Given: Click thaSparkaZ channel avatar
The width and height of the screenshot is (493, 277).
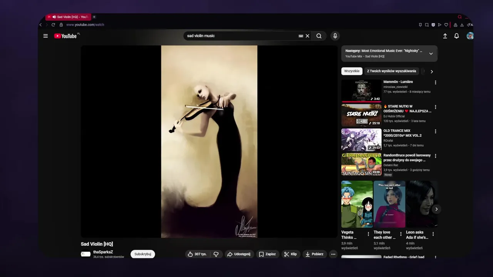Looking at the screenshot, I should (86, 254).
